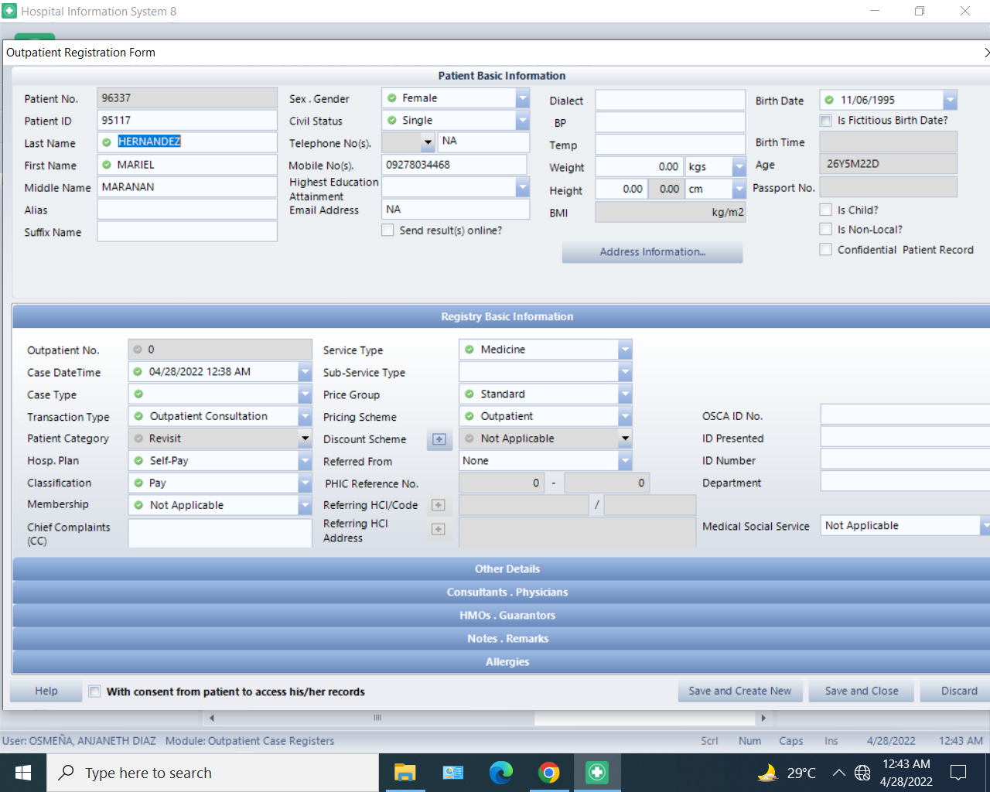Image resolution: width=990 pixels, height=792 pixels.
Task: Open the Classification dropdown
Action: point(306,483)
